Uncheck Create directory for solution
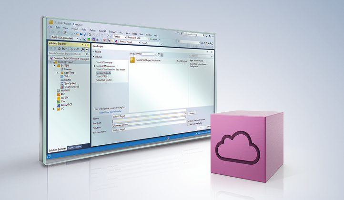The height and width of the screenshot is (200, 344). click(x=189, y=121)
